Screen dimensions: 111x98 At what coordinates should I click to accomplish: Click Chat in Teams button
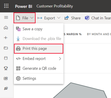(98, 18)
